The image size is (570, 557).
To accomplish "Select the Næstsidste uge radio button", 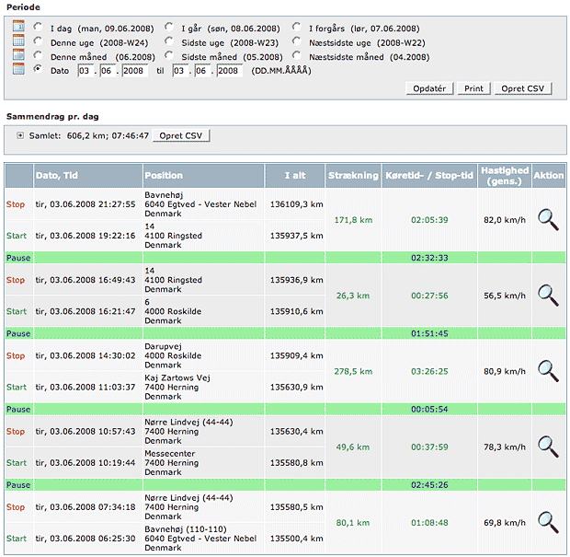I will point(297,41).
